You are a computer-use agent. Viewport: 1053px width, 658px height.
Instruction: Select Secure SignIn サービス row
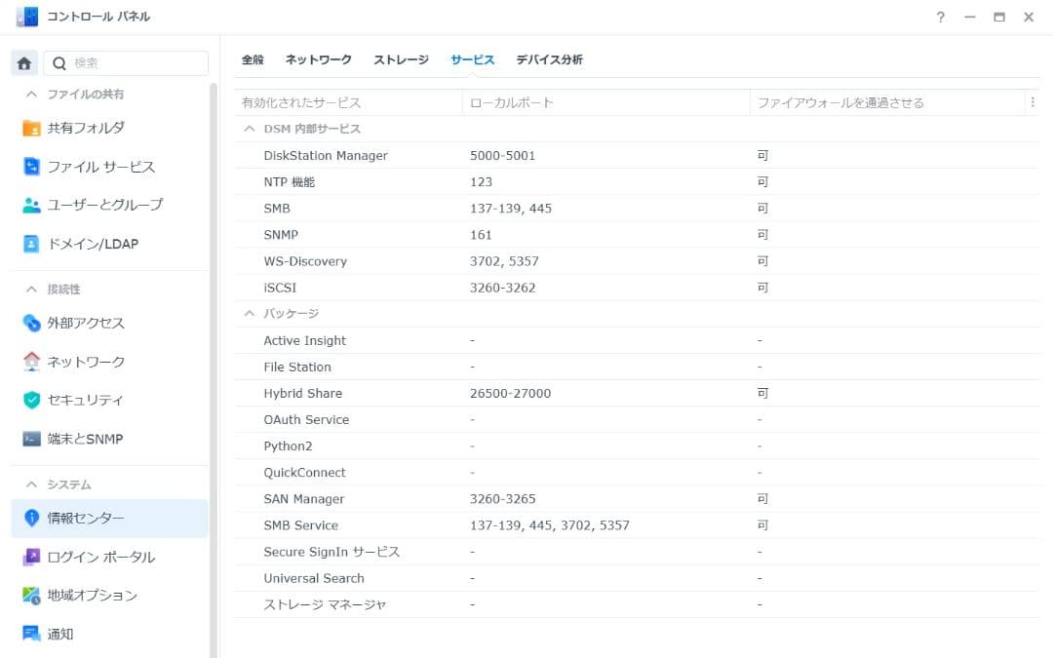tap(637, 551)
